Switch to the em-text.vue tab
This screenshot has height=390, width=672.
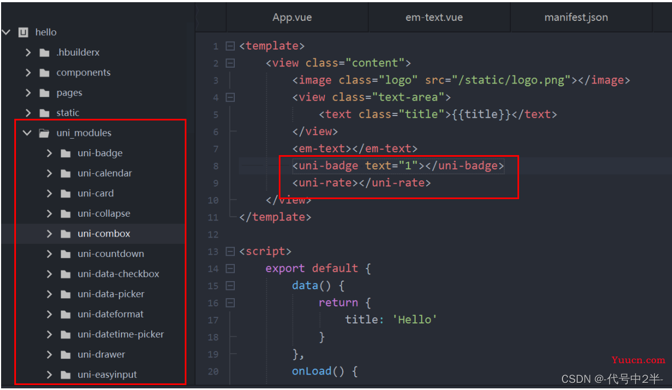[434, 17]
